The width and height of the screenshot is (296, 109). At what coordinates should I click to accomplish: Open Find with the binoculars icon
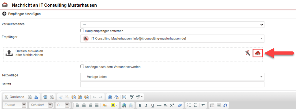click(x=110, y=97)
